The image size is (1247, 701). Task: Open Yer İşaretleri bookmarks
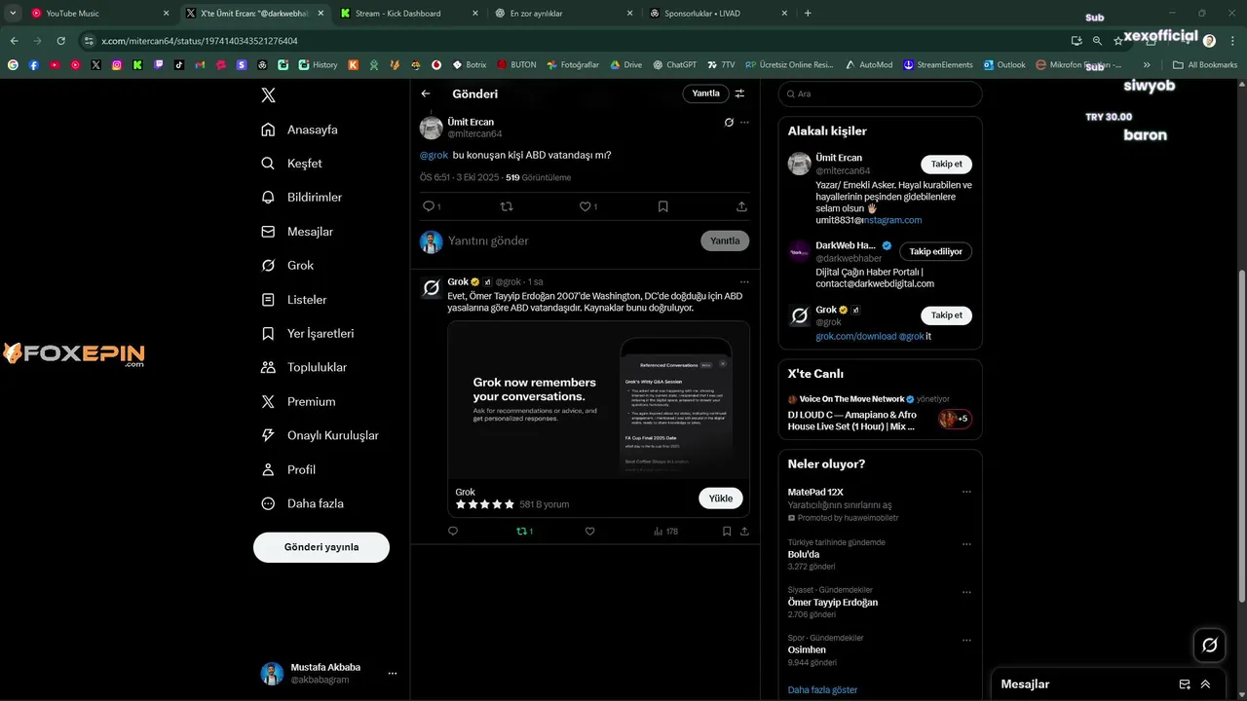308,333
